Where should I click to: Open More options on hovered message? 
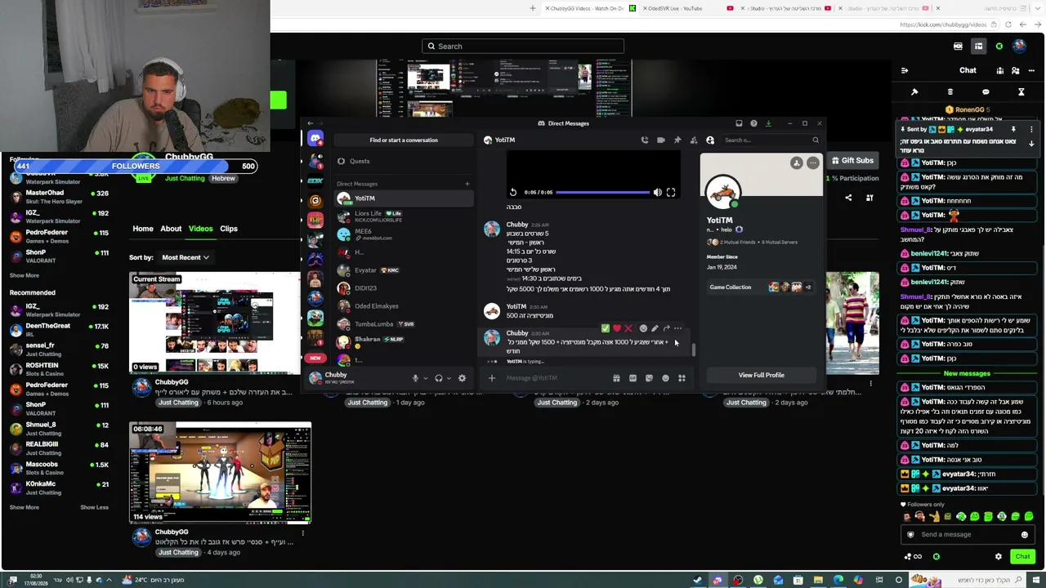click(677, 328)
